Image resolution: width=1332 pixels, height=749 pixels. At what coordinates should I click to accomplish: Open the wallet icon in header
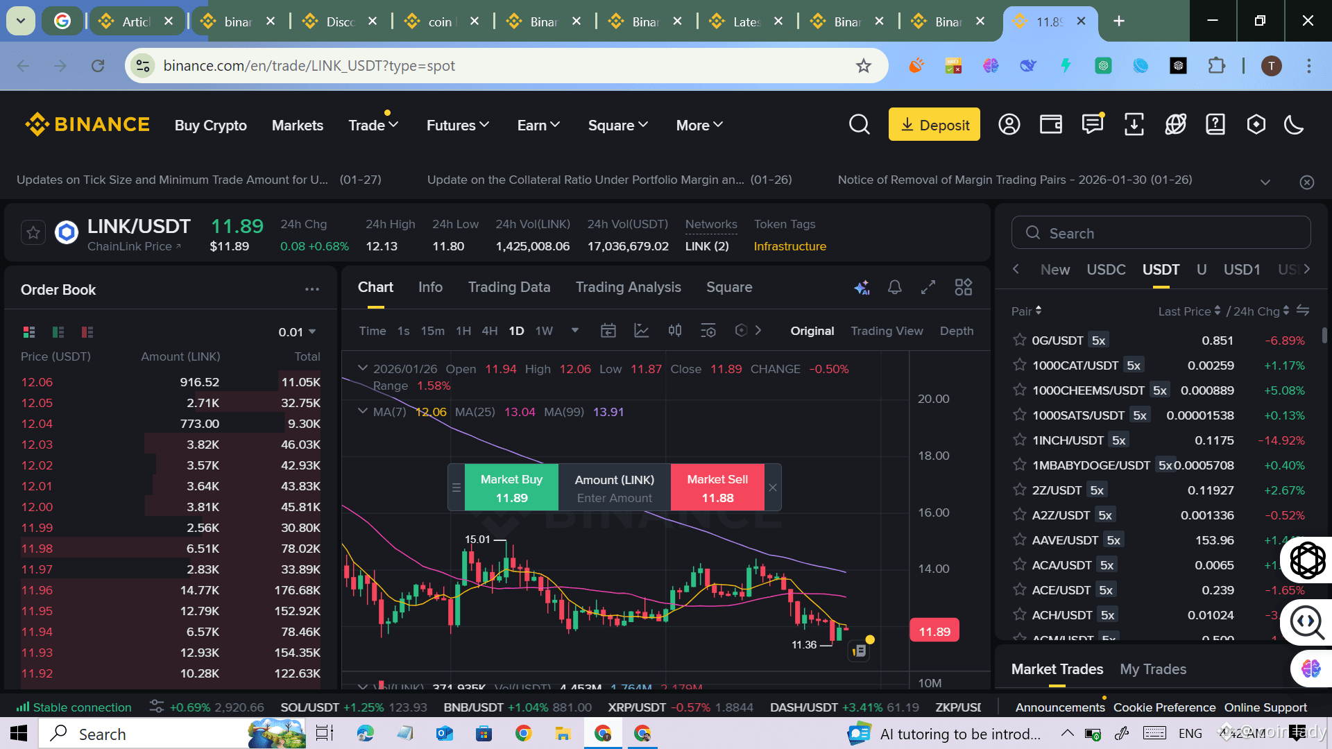(1051, 125)
